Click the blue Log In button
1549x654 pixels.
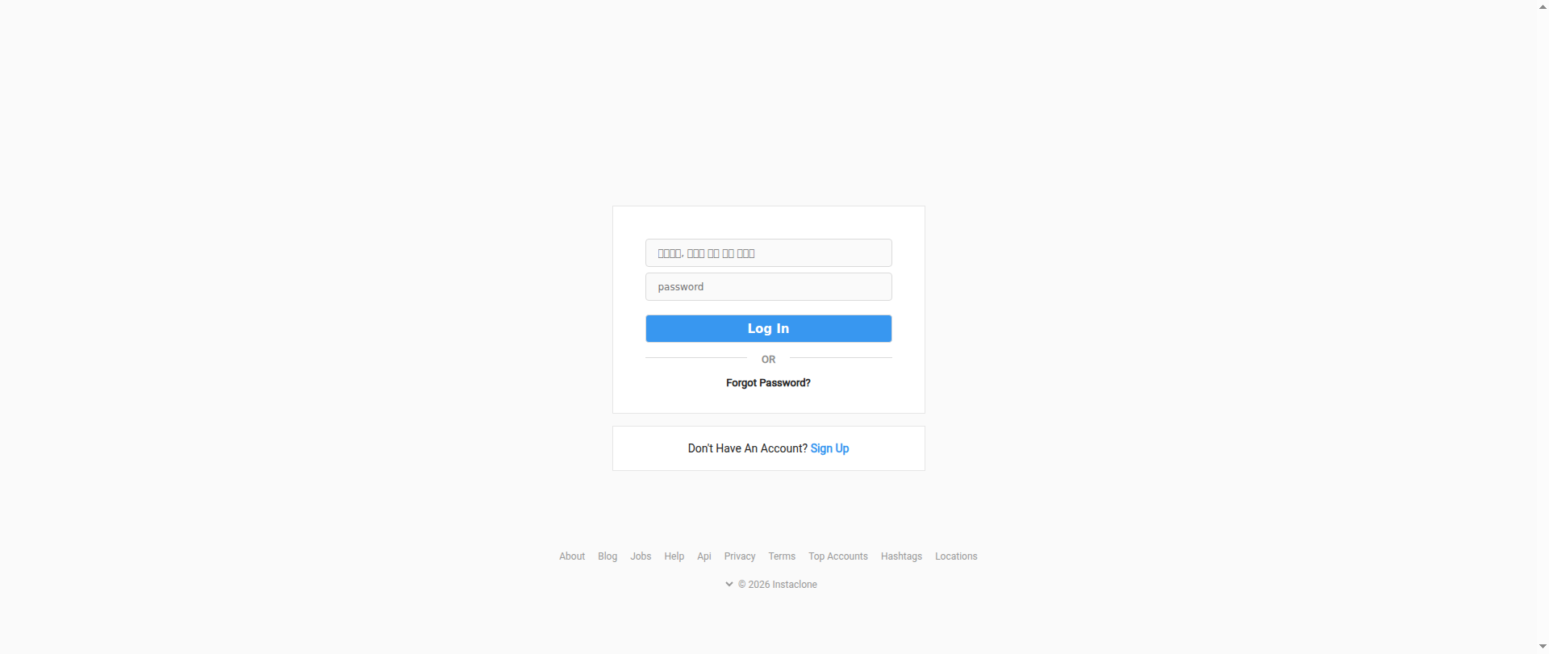click(768, 328)
